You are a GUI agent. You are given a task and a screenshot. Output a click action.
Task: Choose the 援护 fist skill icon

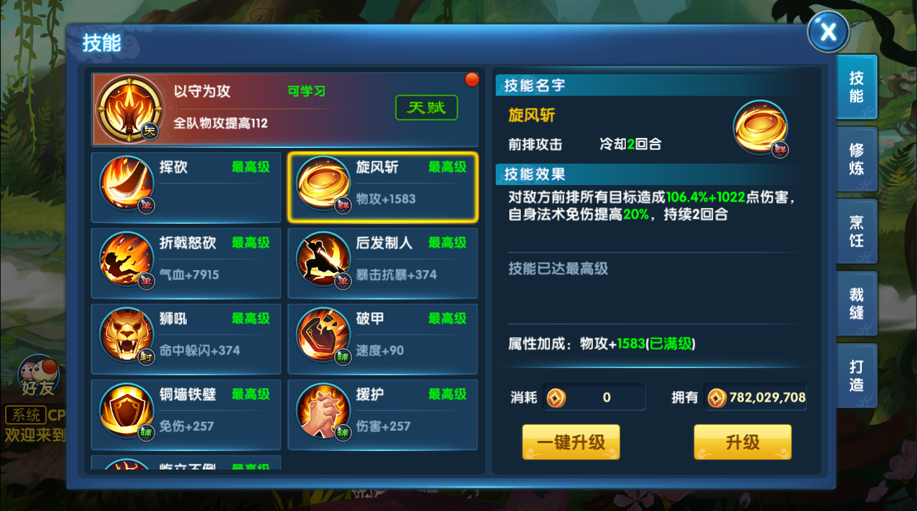coord(323,410)
